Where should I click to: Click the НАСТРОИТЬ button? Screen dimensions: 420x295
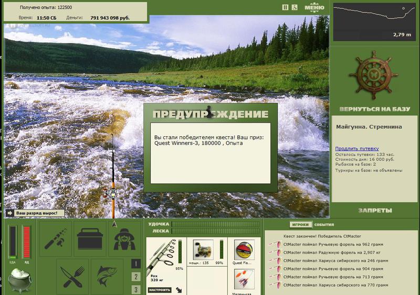tap(160, 290)
